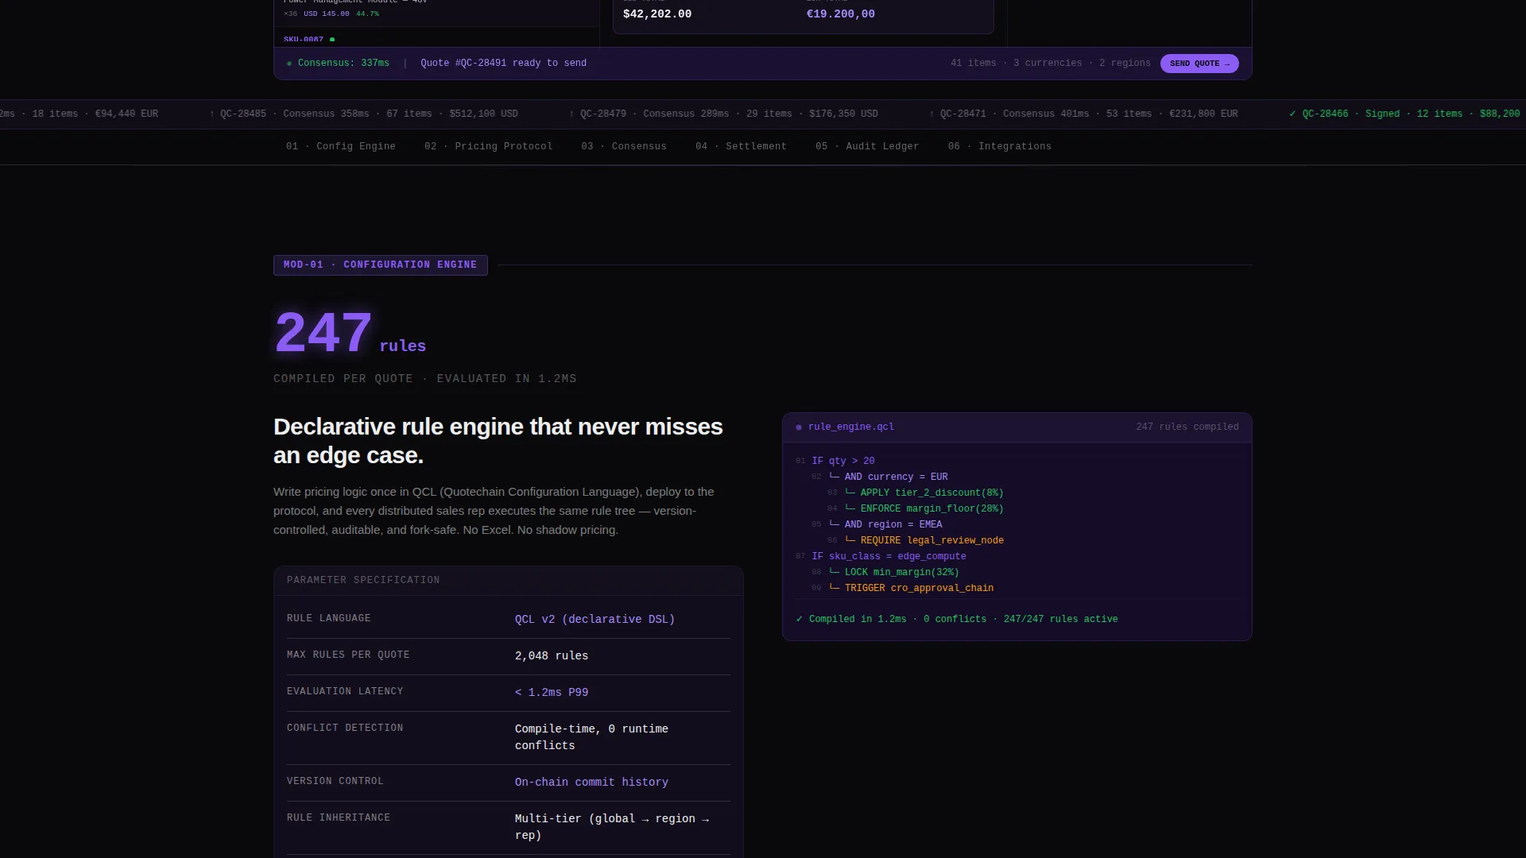The width and height of the screenshot is (1526, 858).
Task: Click the QCL v2 (declarative DSL) value
Action: point(595,620)
